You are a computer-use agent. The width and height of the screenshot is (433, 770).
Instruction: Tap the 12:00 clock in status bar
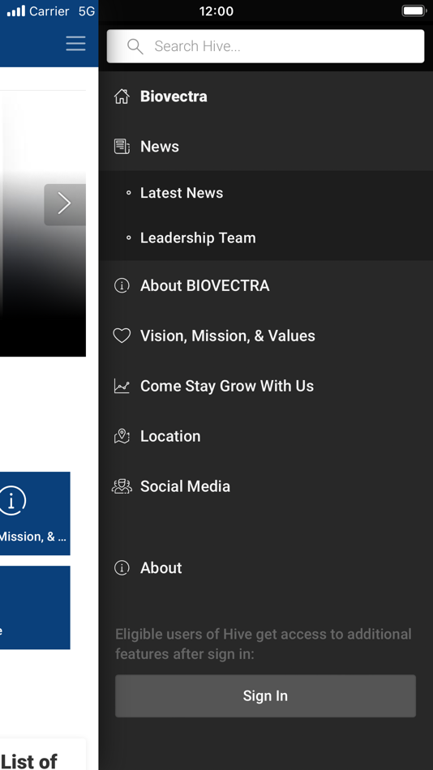tap(216, 11)
